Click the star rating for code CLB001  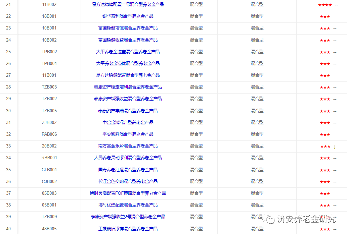(x=325, y=170)
